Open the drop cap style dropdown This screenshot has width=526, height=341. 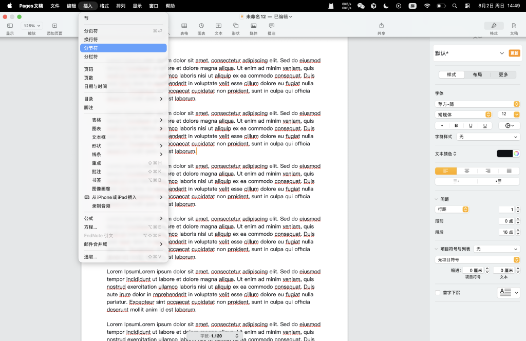[x=509, y=292]
